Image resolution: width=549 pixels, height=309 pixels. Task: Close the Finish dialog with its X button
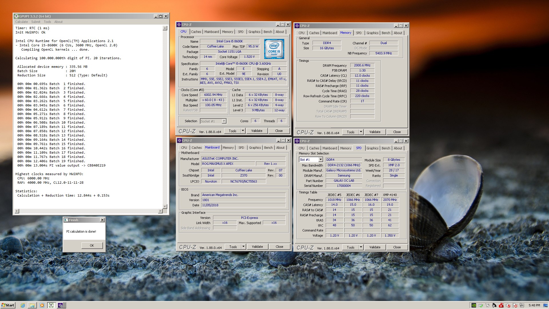click(102, 220)
